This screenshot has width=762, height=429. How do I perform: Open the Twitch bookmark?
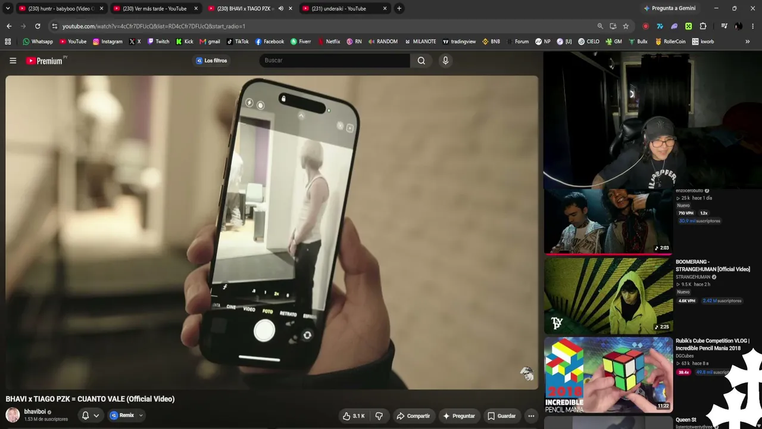click(158, 42)
